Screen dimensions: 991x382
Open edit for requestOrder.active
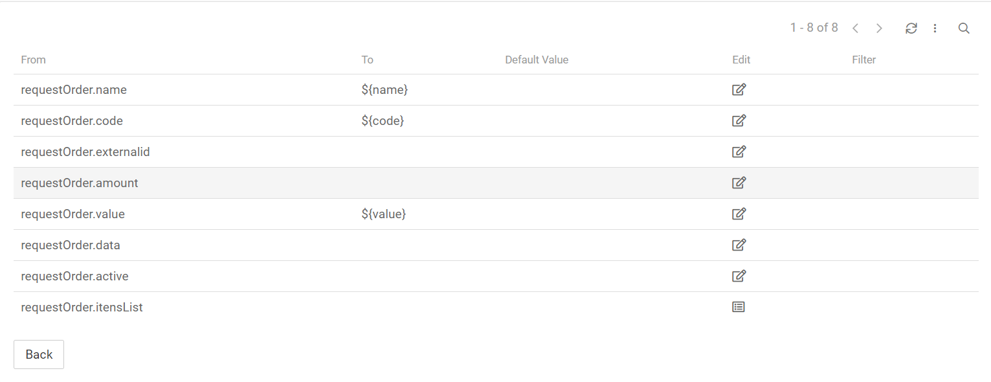point(739,276)
